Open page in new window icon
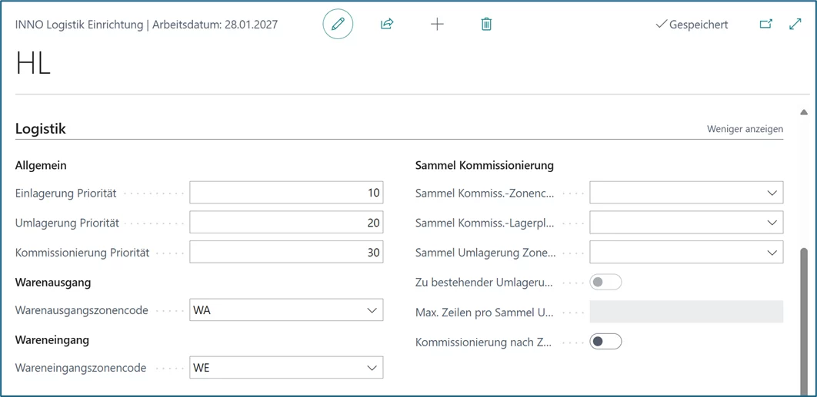The image size is (817, 397). pyautogui.click(x=765, y=25)
